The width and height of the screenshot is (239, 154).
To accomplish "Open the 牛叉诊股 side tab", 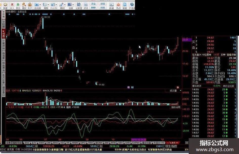I will click(x=3, y=79).
